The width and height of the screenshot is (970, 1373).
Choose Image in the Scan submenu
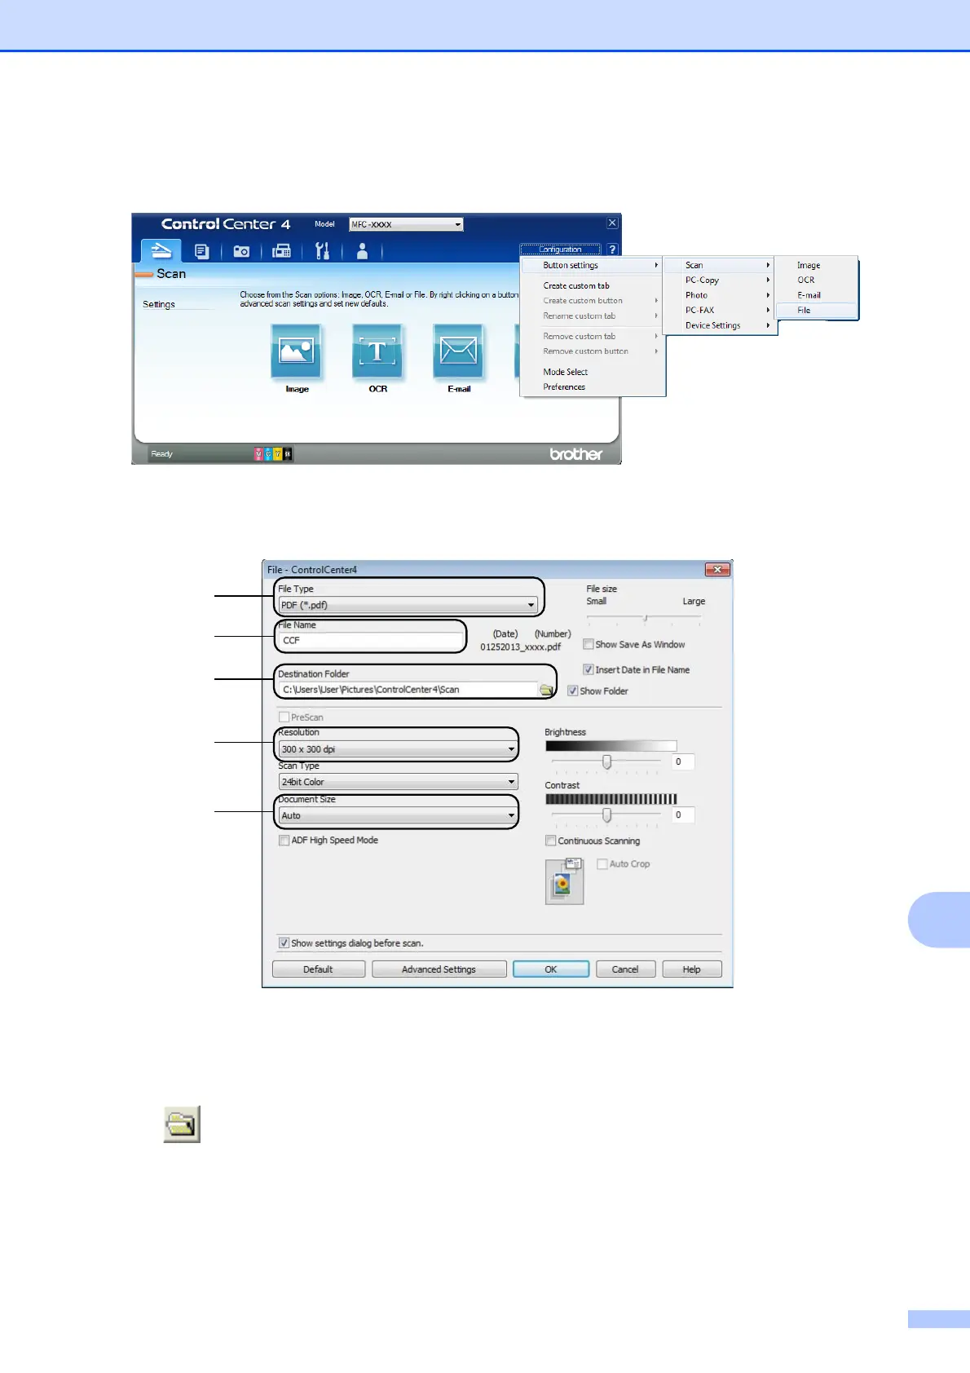[816, 265]
